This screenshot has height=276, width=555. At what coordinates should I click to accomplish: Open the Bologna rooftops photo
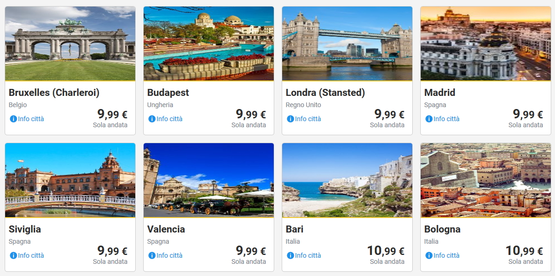pos(486,180)
